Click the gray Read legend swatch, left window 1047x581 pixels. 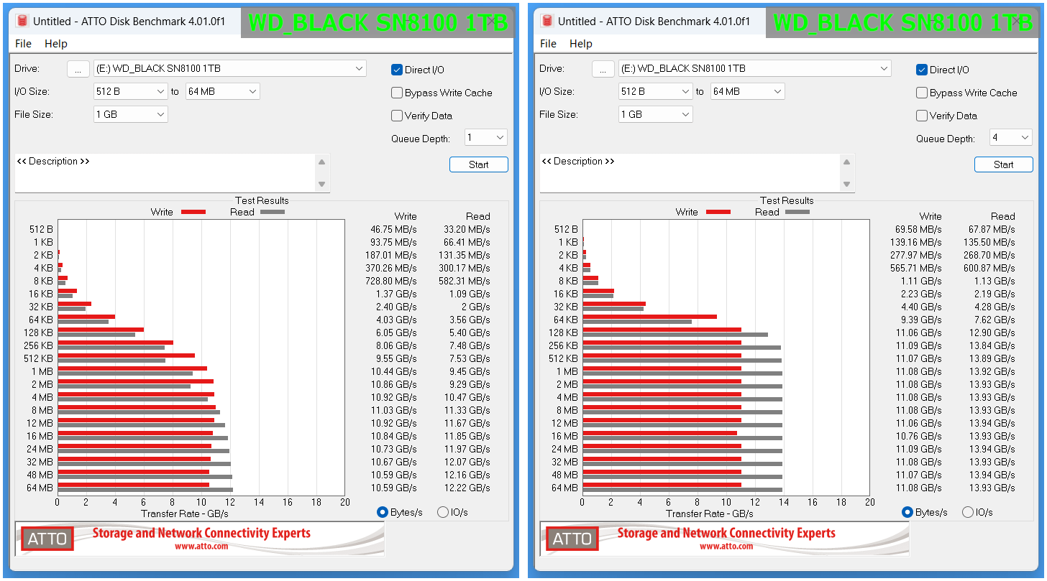pos(273,212)
